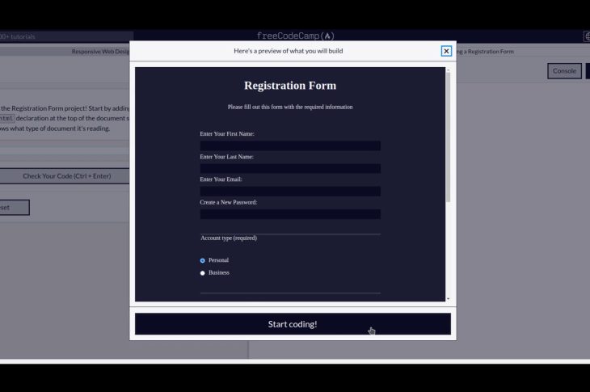Screen dimensions: 590x392
Task: Click the Last Name input field
Action: point(290,169)
